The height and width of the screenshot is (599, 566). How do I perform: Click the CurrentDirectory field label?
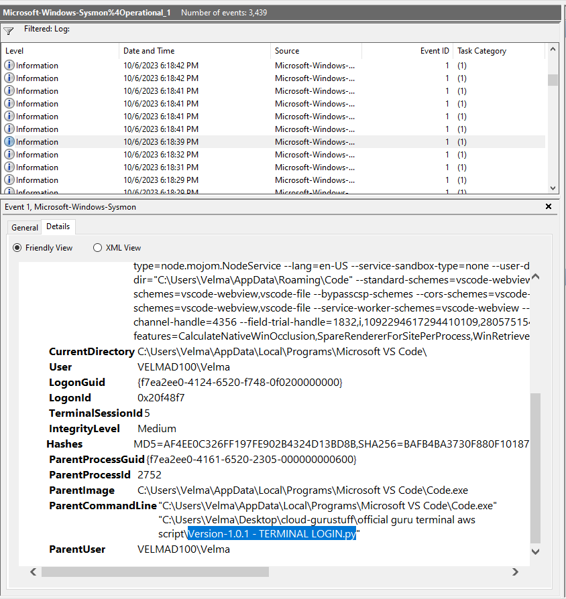92,352
